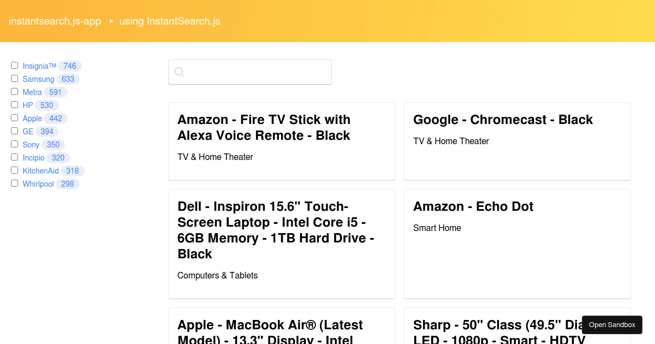Toggle the GE brand checkbox
655x344 pixels.
click(14, 131)
